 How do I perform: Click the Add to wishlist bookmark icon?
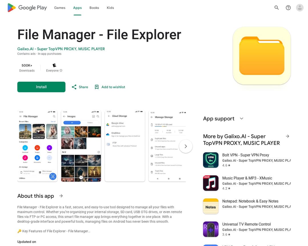pos(97,87)
